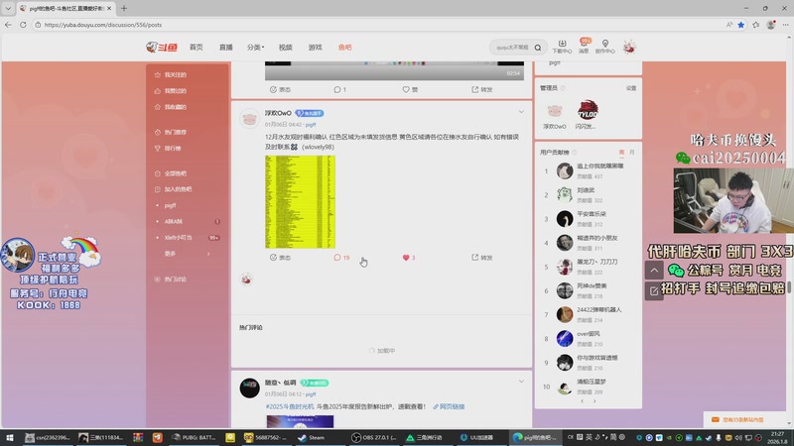Viewport: 794px width, 446px height.
Task: Open the user avatar in header
Action: [x=629, y=47]
